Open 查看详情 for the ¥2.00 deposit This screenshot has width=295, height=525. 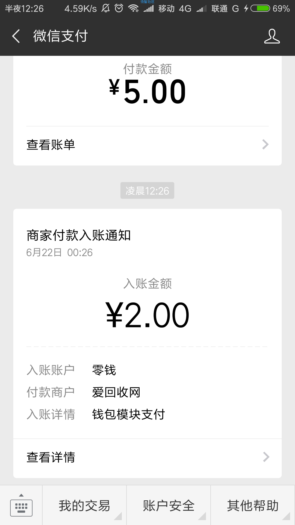tap(147, 457)
